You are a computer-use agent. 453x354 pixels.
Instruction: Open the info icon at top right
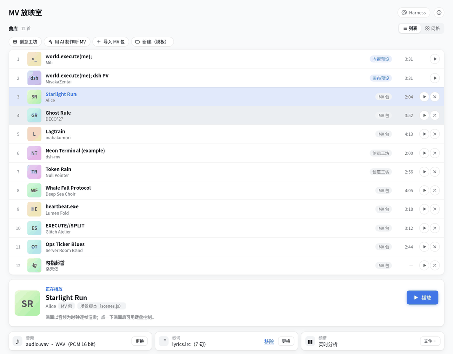(439, 13)
